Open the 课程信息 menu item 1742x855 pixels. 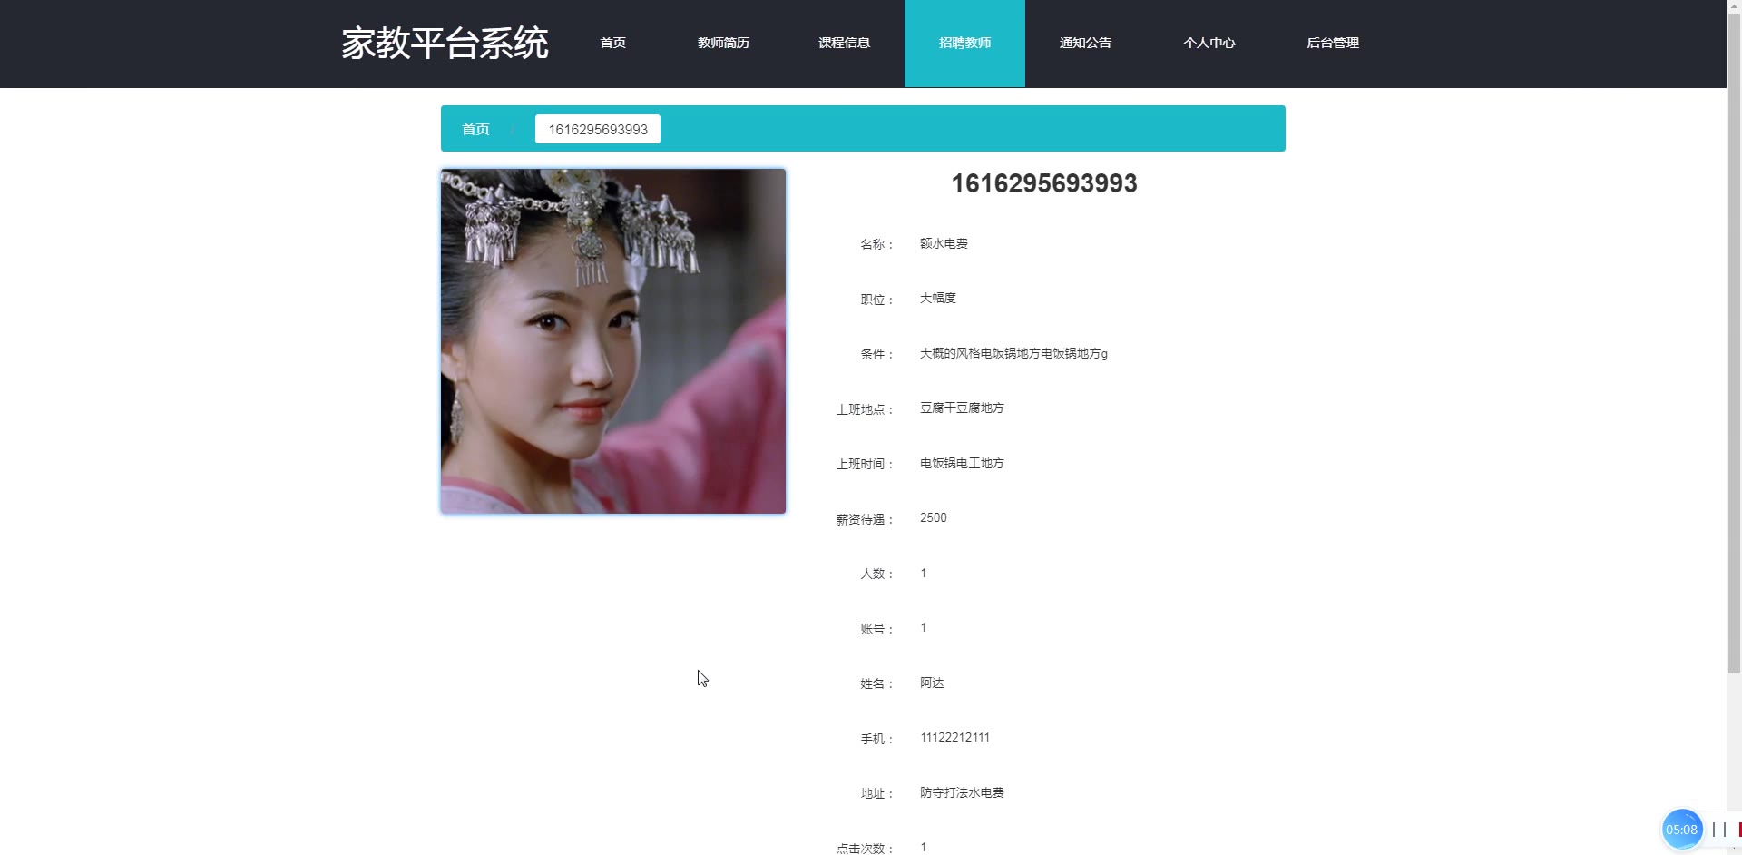point(844,43)
